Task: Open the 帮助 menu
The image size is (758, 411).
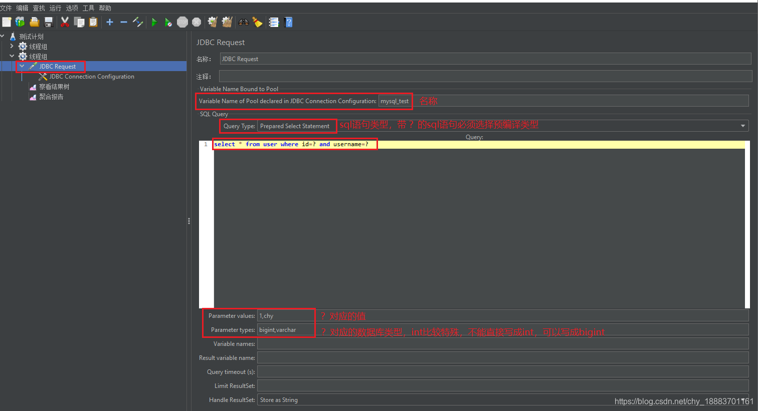Action: point(105,8)
